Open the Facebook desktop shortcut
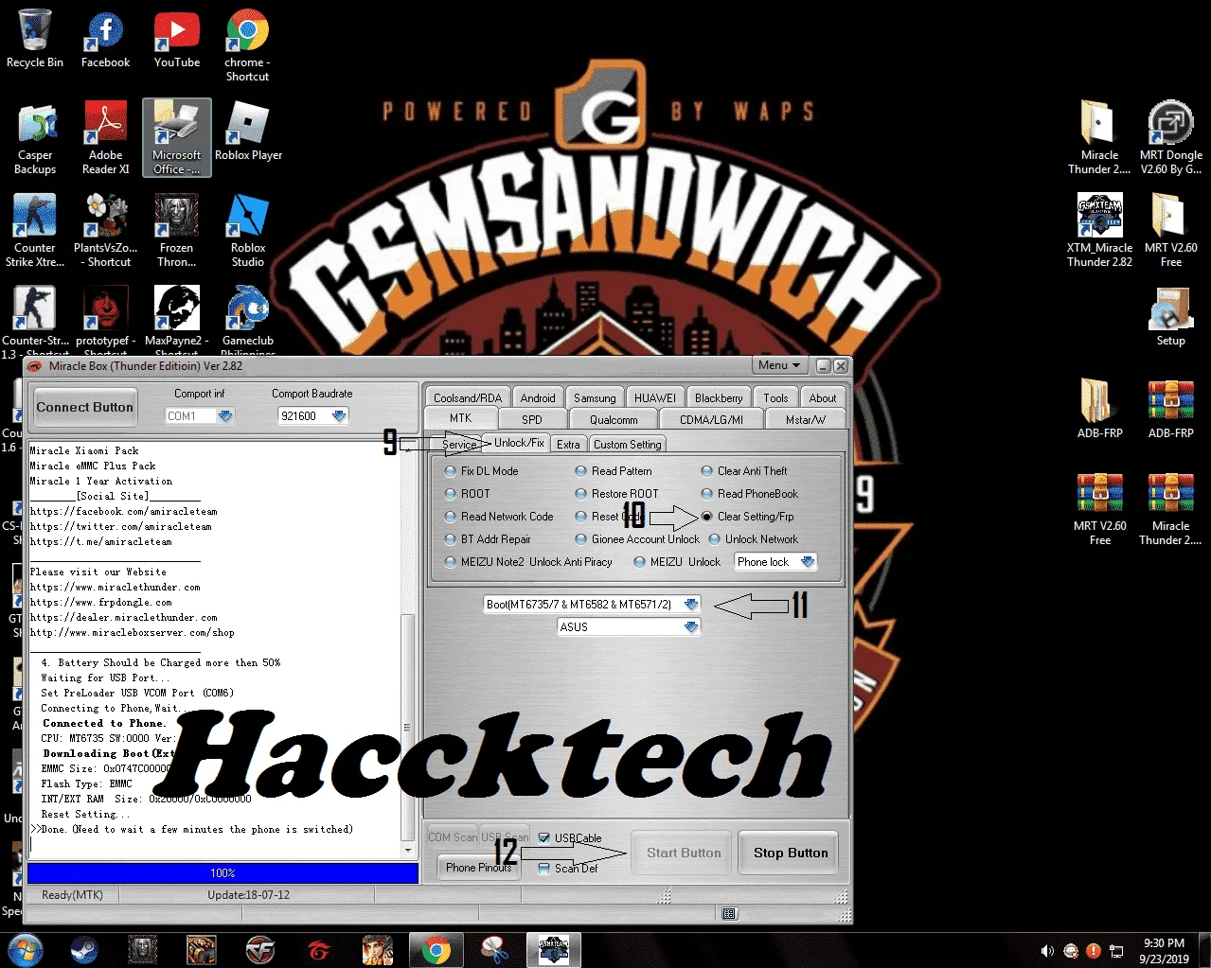Image resolution: width=1211 pixels, height=968 pixels. click(x=105, y=40)
